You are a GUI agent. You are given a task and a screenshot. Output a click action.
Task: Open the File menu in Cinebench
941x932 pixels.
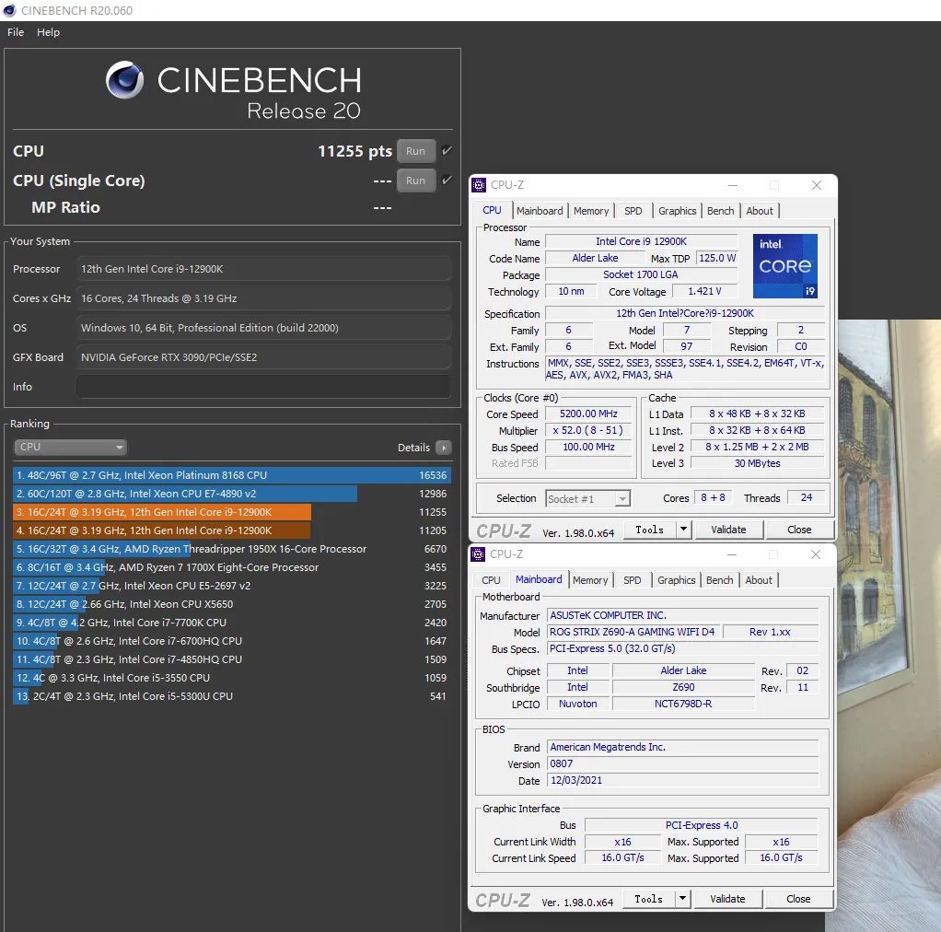[16, 32]
